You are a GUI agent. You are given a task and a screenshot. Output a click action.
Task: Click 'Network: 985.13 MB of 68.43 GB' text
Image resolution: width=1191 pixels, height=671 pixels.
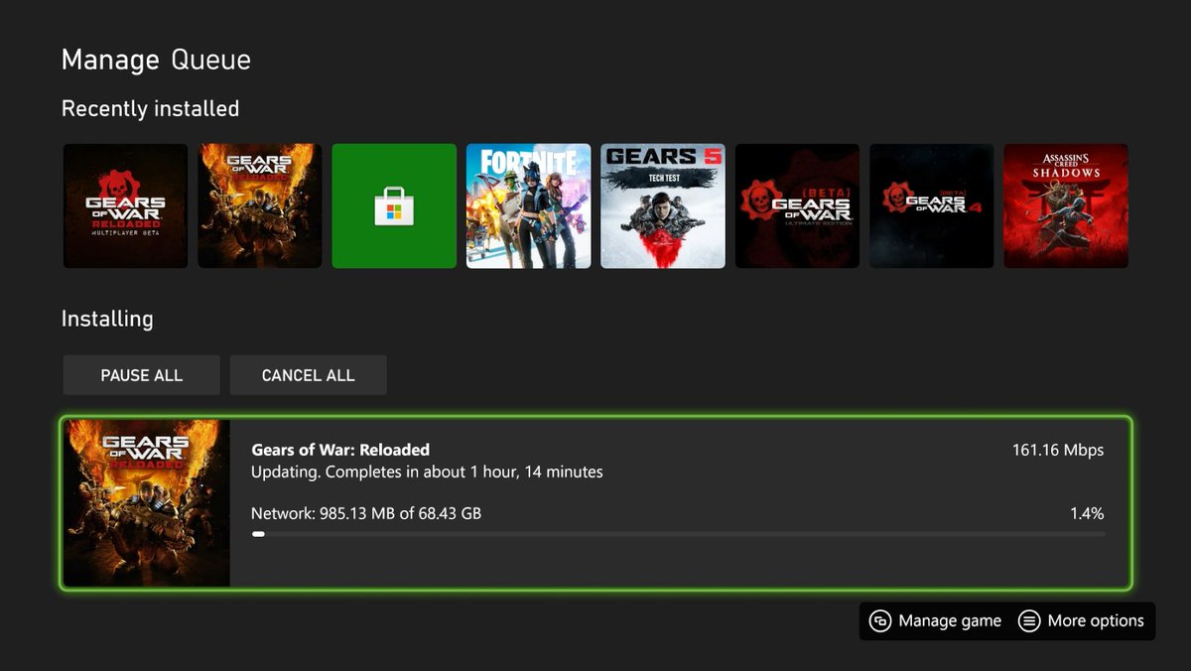[x=366, y=513]
